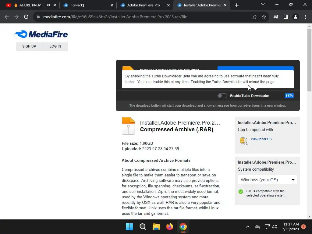Image resolution: width=312 pixels, height=234 pixels.
Task: Click the 'System compatibility' label
Action: [x=256, y=169]
